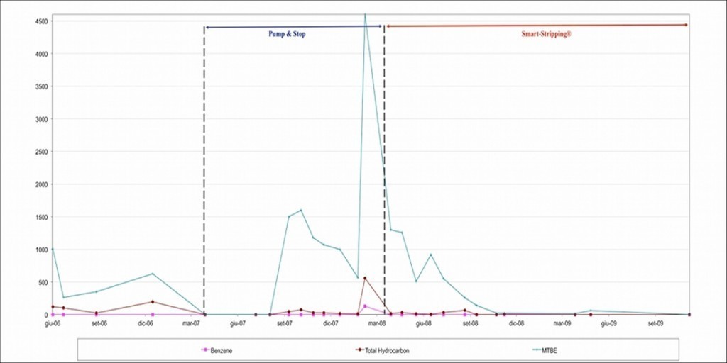This screenshot has width=727, height=363.
Task: Click the Smart-Stripping® phase label
Action: [x=542, y=34]
